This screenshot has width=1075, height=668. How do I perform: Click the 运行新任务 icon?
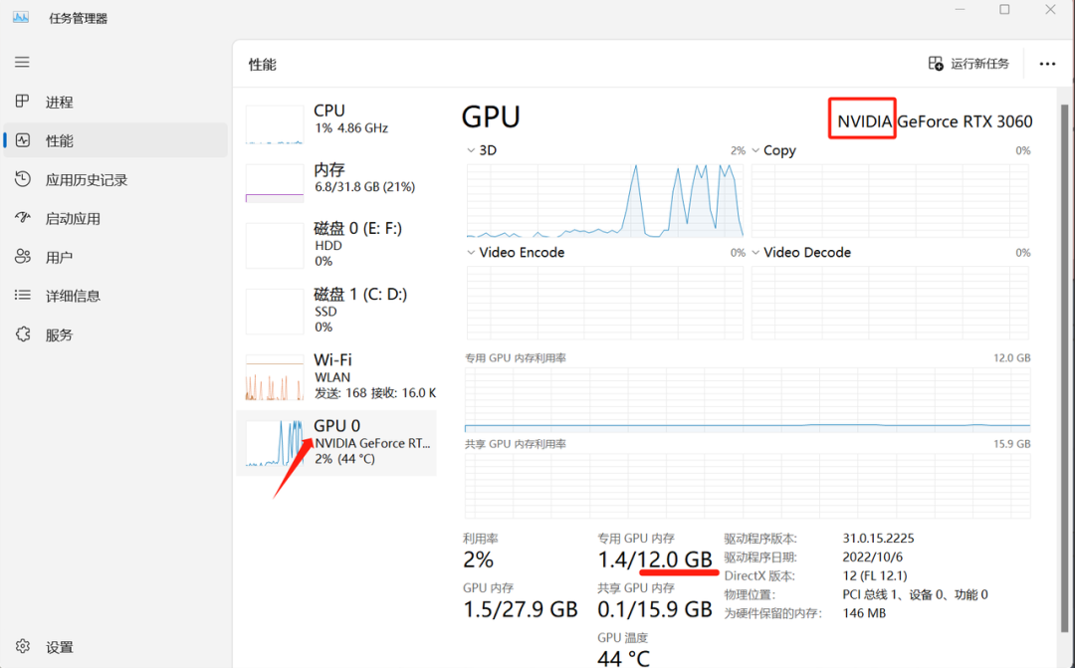pyautogui.click(x=936, y=64)
